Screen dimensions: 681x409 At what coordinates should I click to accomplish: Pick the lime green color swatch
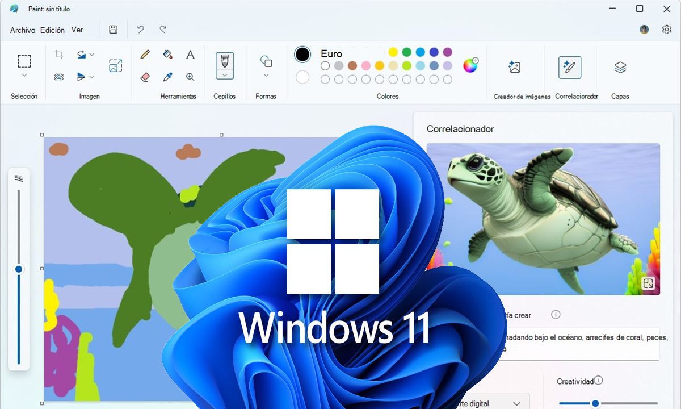[x=407, y=66]
